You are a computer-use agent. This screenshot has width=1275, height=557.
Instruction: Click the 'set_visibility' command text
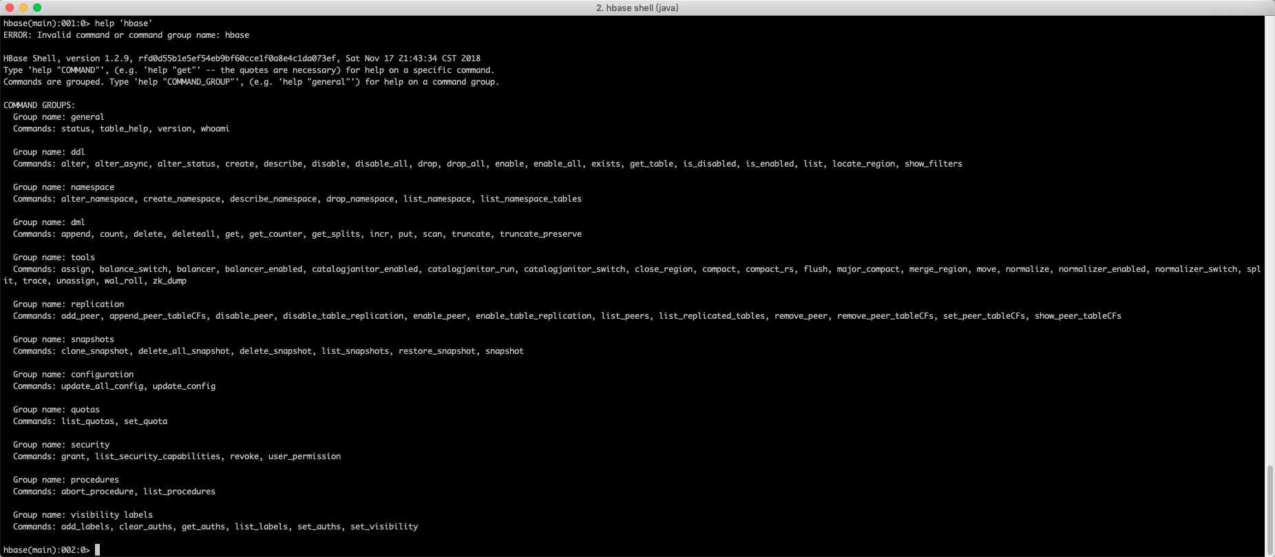click(x=384, y=527)
